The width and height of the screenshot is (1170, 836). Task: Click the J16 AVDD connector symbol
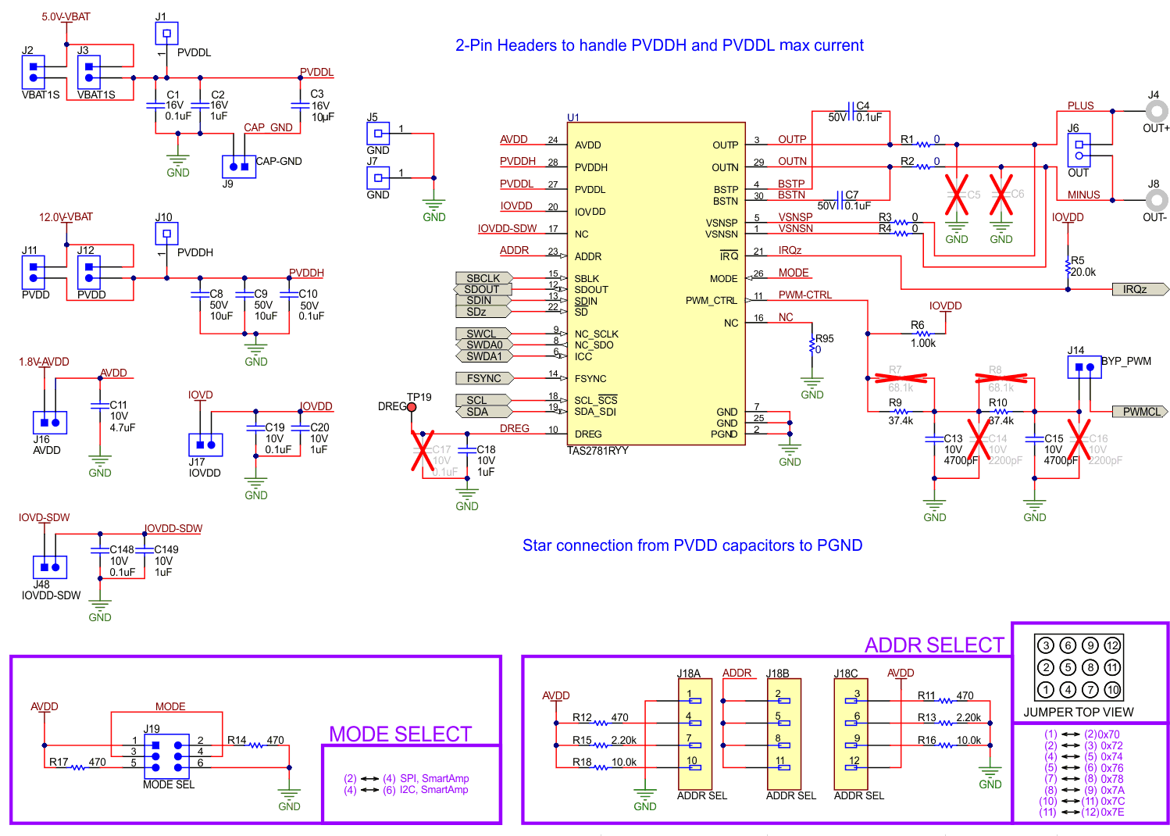coord(50,423)
